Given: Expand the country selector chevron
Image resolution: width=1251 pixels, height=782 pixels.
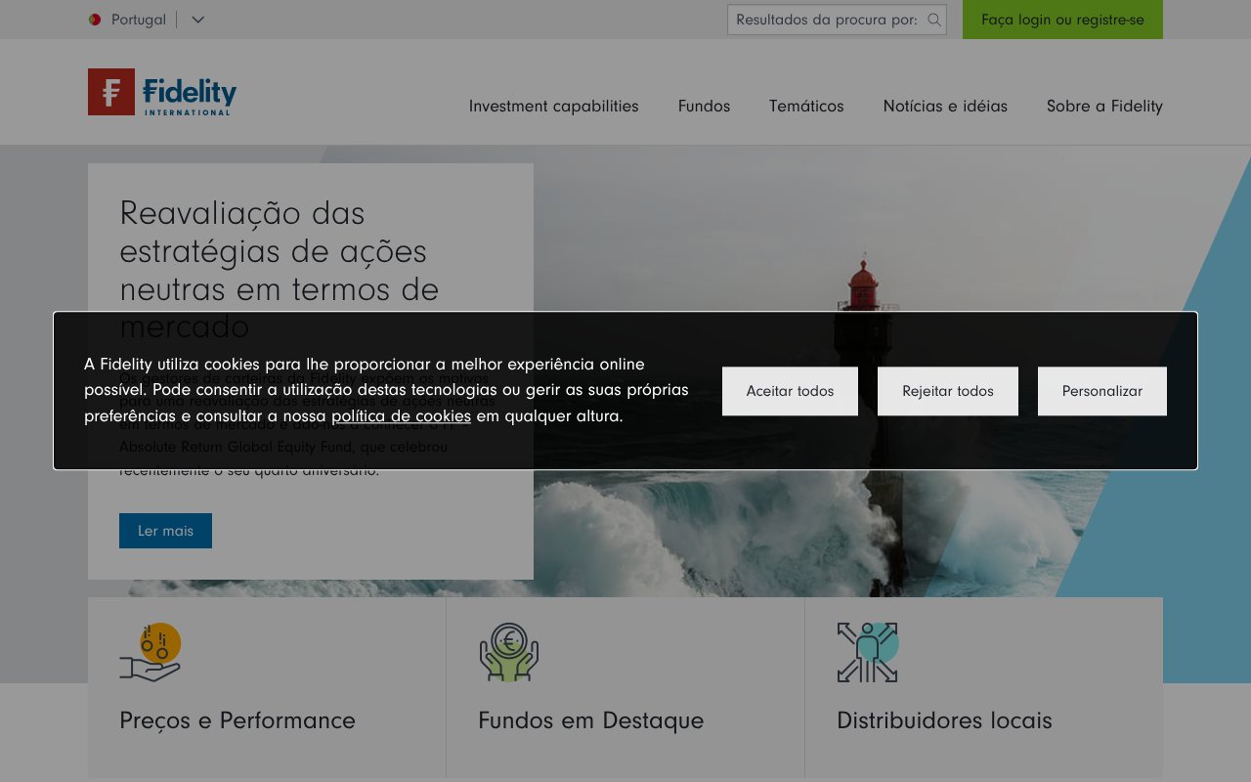Looking at the screenshot, I should (x=197, y=20).
